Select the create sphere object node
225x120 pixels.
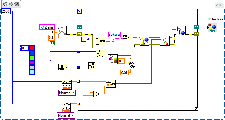(x=144, y=41)
